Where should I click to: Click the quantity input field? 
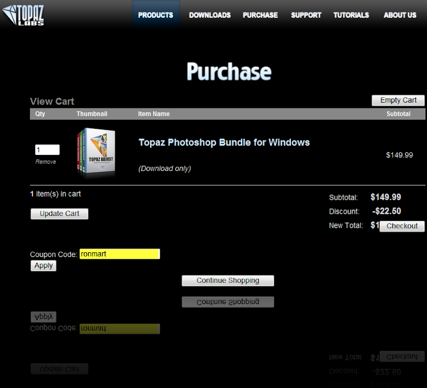tap(48, 150)
